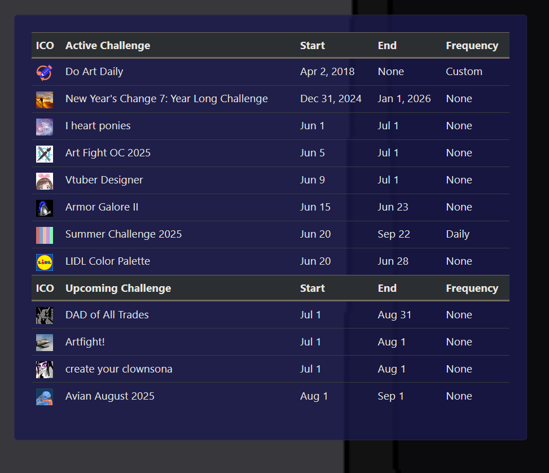Click the DAD of All Trades icon
Image resolution: width=549 pixels, height=473 pixels.
click(x=45, y=316)
